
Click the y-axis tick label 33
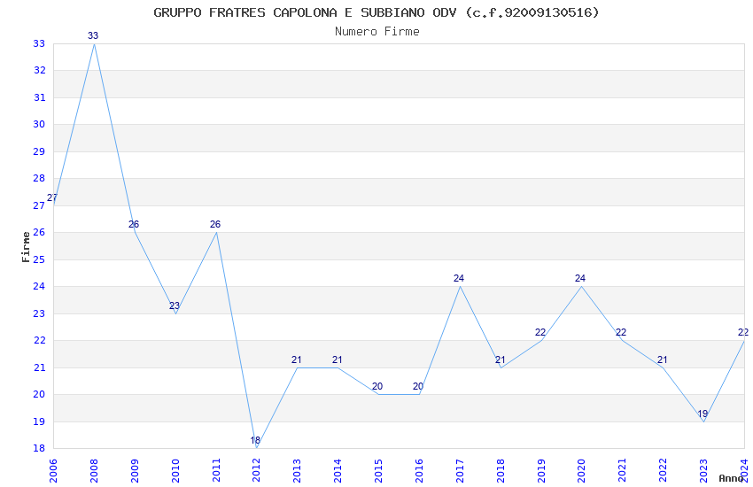click(39, 43)
